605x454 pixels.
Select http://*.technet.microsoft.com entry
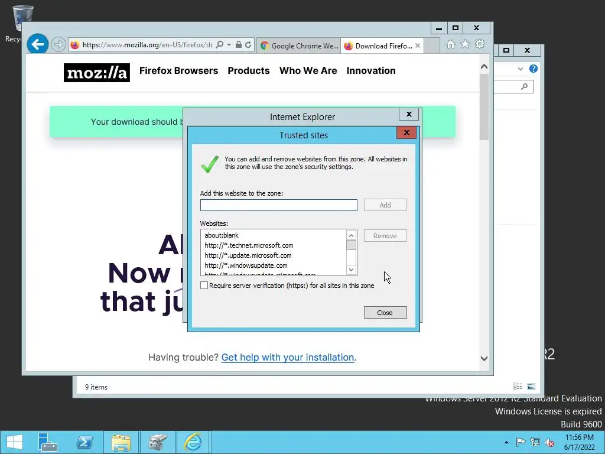tap(249, 245)
